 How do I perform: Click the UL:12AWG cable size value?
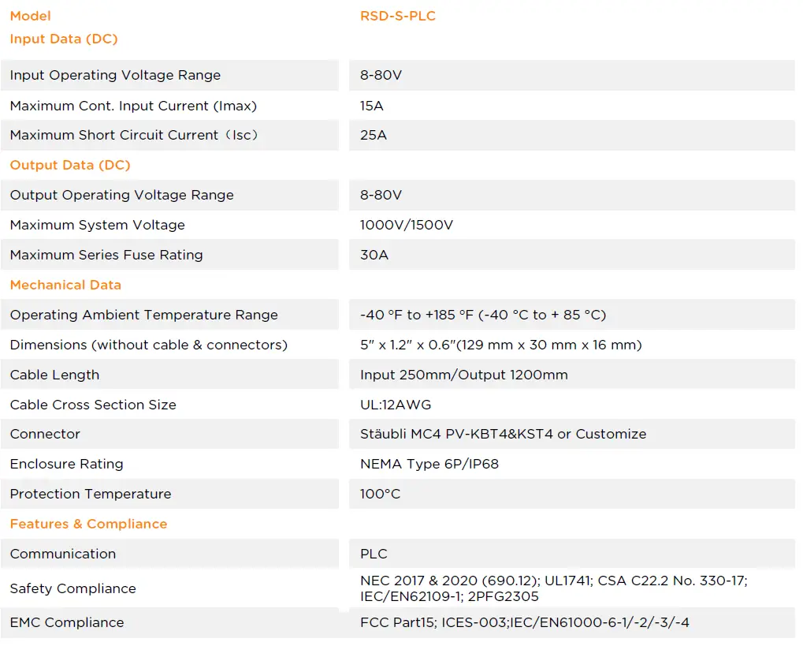tap(396, 405)
